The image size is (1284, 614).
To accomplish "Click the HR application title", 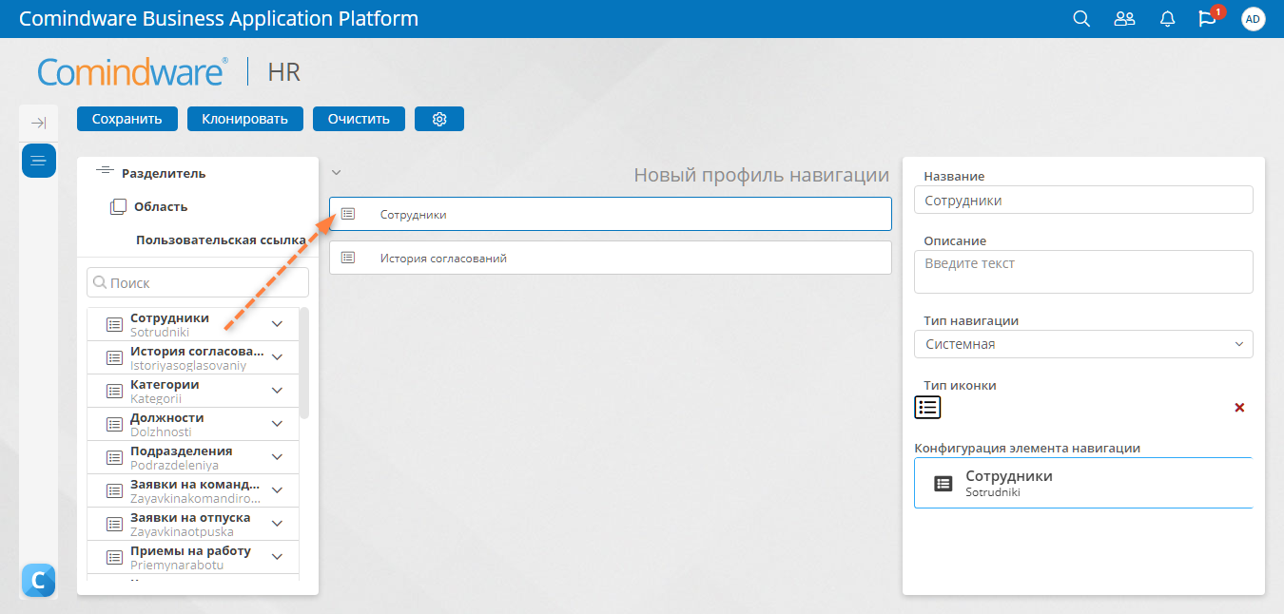I will (284, 72).
